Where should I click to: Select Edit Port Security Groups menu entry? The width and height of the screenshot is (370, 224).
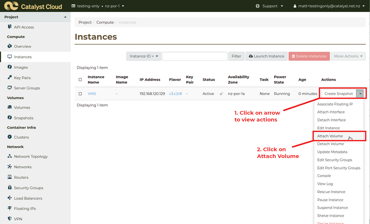click(339, 168)
